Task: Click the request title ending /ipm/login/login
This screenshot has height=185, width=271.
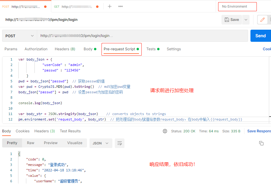Action: pos(41,20)
